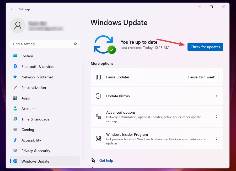Navigate to Apps section
This screenshot has width=236, height=171.
[45, 98]
